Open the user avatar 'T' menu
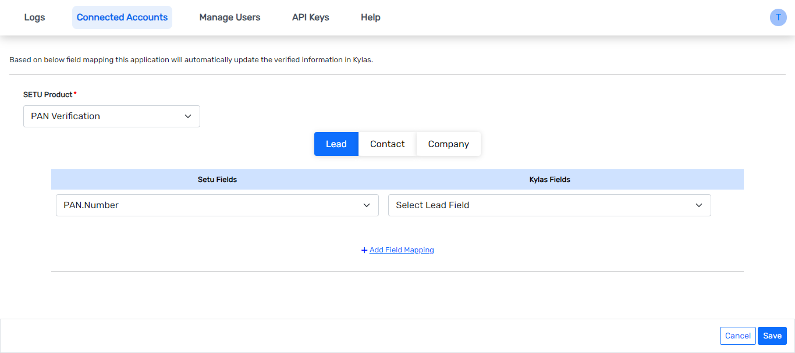The image size is (795, 353). pyautogui.click(x=778, y=17)
